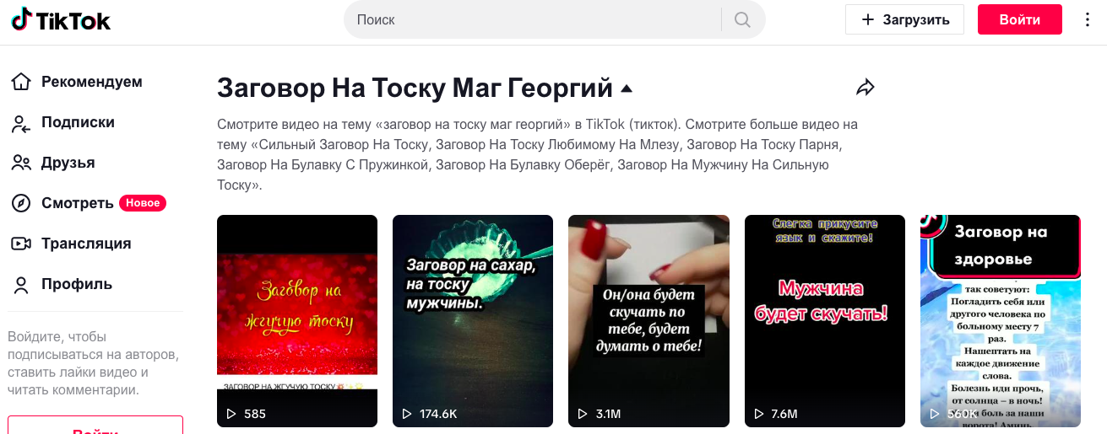
Task: Click the home icon next to Рекомендуем
Action: click(x=21, y=82)
